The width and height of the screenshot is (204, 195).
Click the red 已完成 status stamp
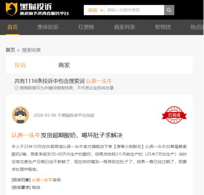[x=174, y=115]
